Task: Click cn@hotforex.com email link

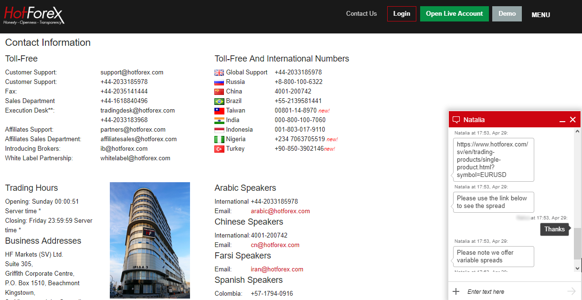Action: (275, 245)
